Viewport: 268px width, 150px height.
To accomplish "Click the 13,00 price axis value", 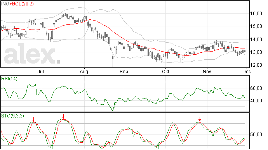I will coord(256,52).
